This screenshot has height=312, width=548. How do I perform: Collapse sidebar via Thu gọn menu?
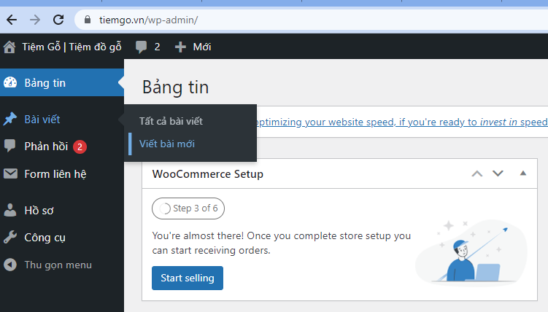[48, 265]
